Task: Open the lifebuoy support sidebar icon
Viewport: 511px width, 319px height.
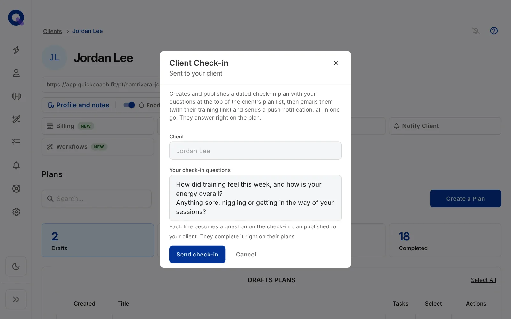Action: pyautogui.click(x=16, y=189)
